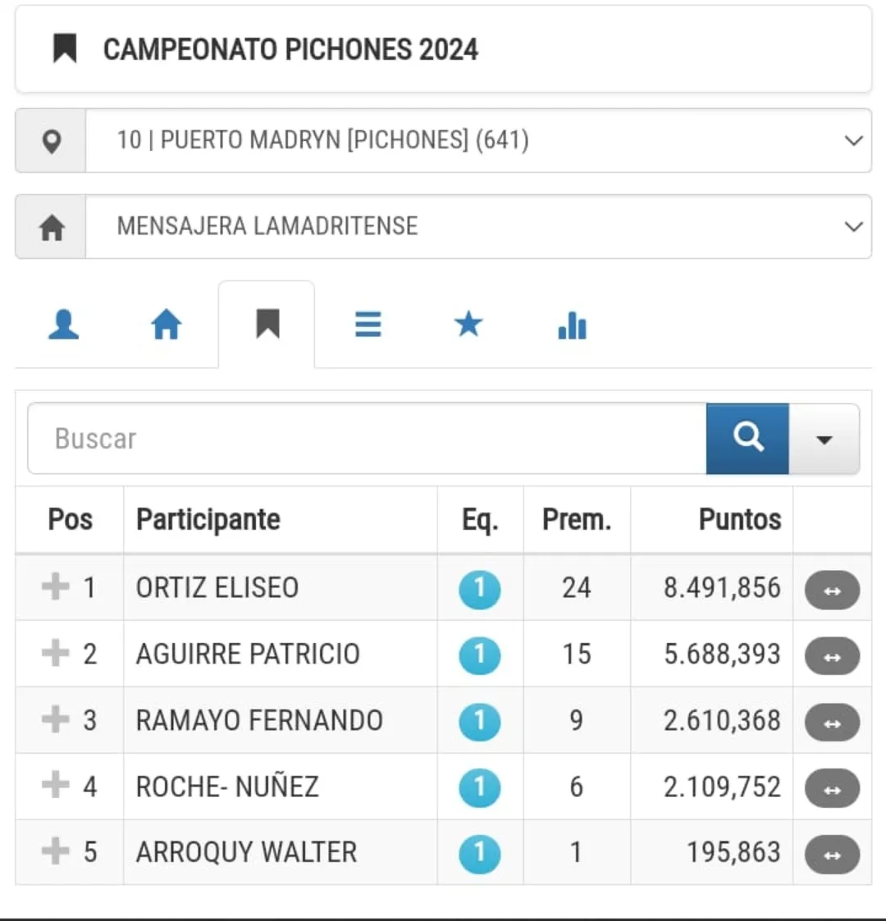Viewport: 886px width, 921px height.
Task: Sort by the Puntos column header
Action: (739, 519)
